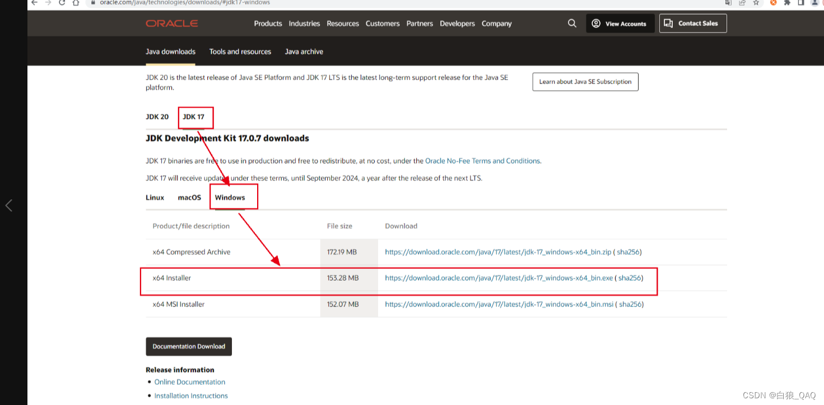Open the Installation Instructions link
Image resolution: width=824 pixels, height=405 pixels.
(x=191, y=395)
